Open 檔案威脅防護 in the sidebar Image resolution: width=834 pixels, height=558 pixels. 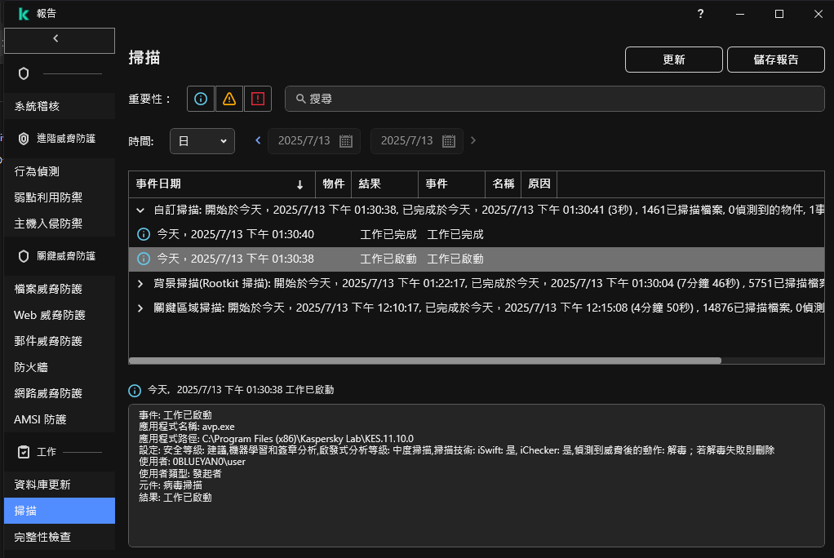coord(49,289)
